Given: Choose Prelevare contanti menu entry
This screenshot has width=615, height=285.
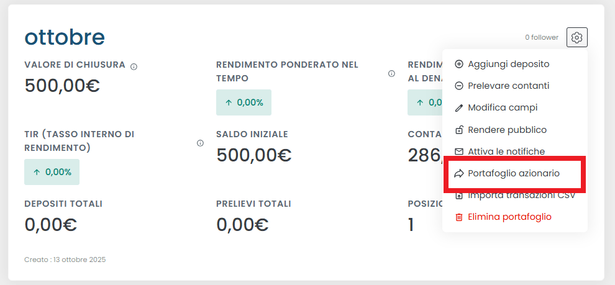Looking at the screenshot, I should point(508,86).
